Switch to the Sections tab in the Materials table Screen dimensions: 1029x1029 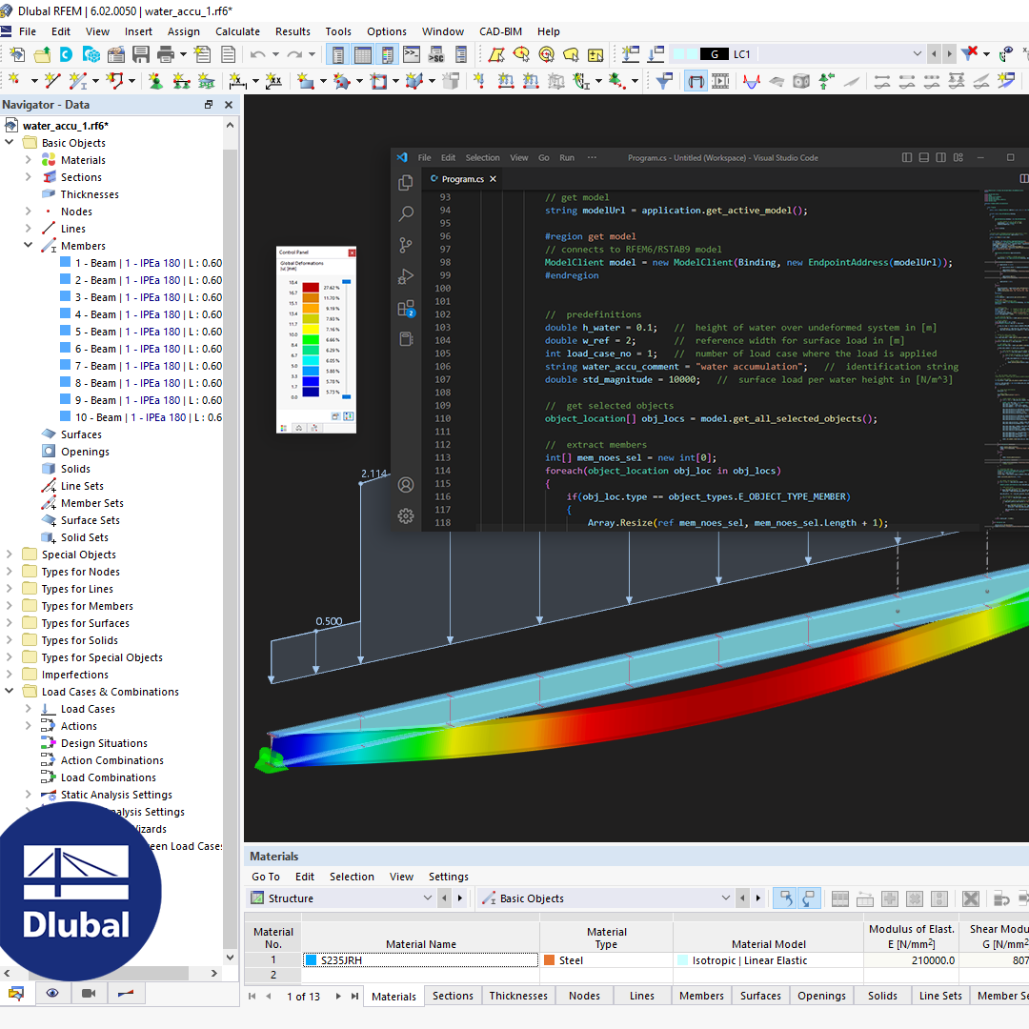pos(453,996)
